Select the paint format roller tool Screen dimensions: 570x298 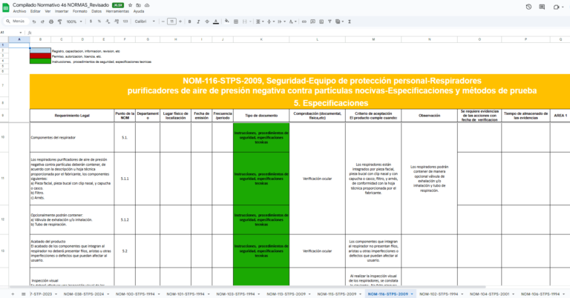coord(58,21)
